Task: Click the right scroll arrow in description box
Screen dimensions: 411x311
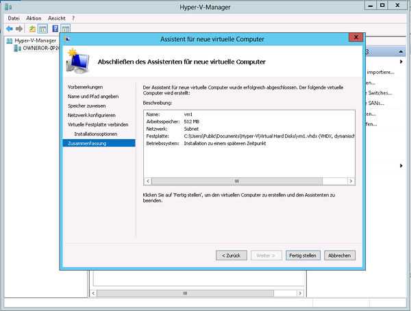Action: click(351, 182)
